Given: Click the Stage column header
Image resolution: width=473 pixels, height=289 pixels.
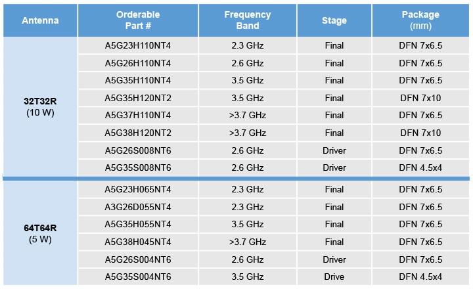Looking at the screenshot, I should click(x=334, y=20).
